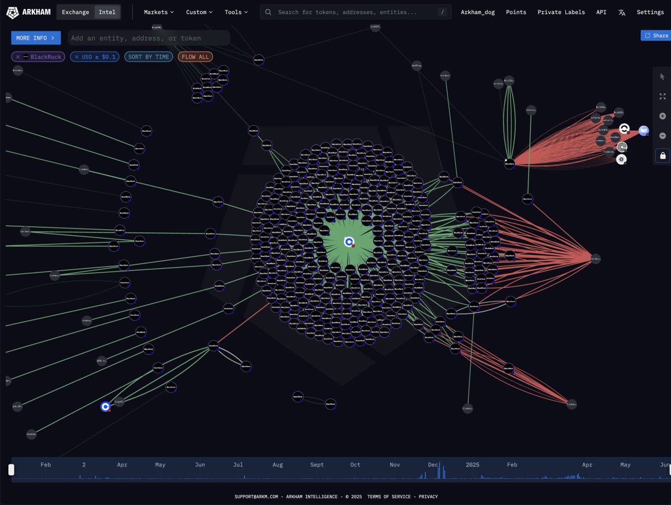671x505 pixels.
Task: Click the magnifier icon in search bar
Action: [269, 12]
